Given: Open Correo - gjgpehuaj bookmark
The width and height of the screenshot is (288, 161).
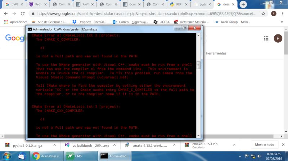Looking at the screenshot, I should [x=130, y=22].
